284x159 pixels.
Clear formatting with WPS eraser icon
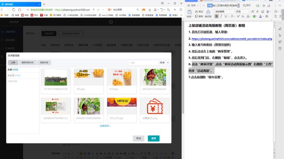coord(263,12)
